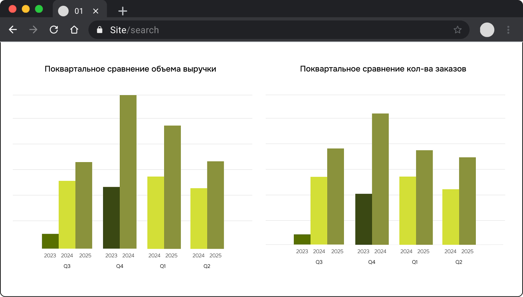The image size is (523, 297).
Task: Open the three-dot browser menu
Action: tap(508, 30)
